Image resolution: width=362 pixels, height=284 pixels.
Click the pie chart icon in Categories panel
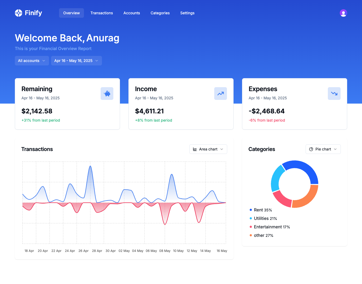point(311,149)
